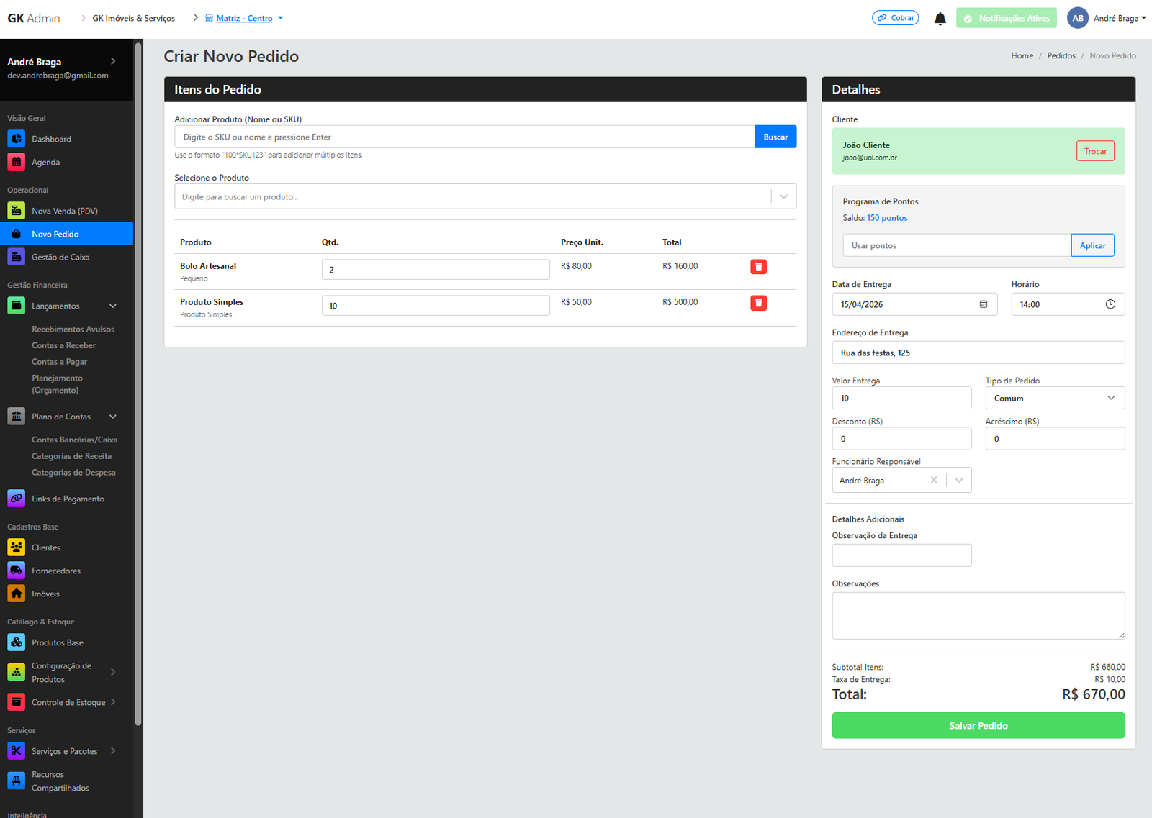
Task: Open the Selecione o Produto dropdown
Action: (783, 196)
